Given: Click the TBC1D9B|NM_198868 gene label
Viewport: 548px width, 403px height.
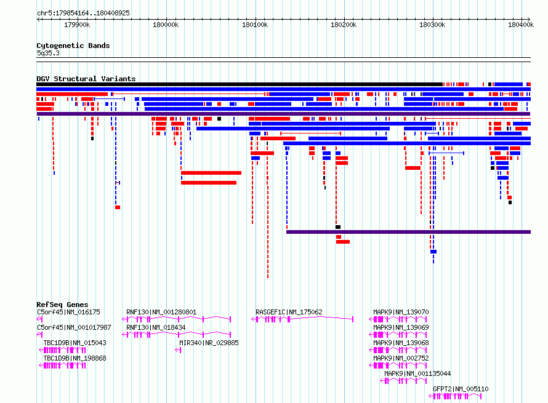Looking at the screenshot, I should pos(75,358).
